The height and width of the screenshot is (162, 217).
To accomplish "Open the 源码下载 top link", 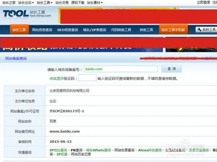I will 78,3.
